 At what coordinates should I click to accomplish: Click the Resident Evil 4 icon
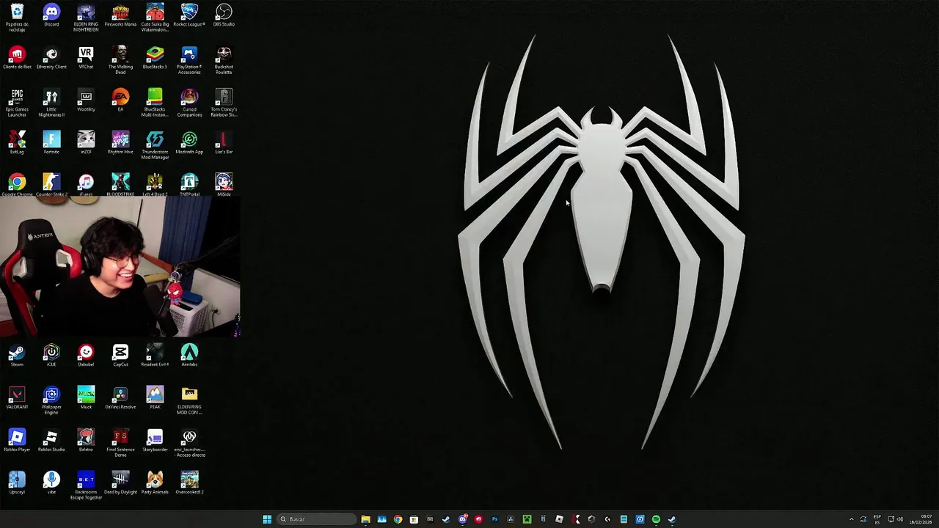click(155, 356)
